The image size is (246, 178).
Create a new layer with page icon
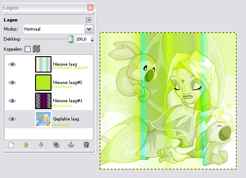[x=11, y=145]
